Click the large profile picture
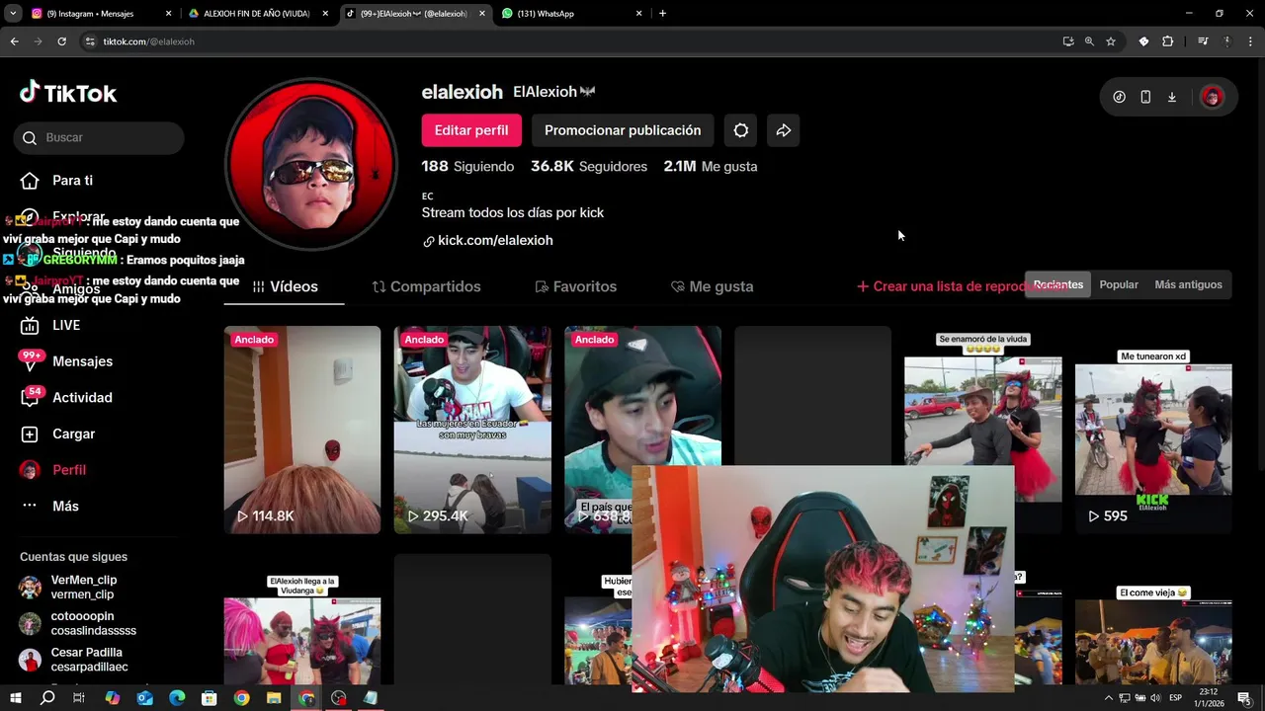 (311, 164)
